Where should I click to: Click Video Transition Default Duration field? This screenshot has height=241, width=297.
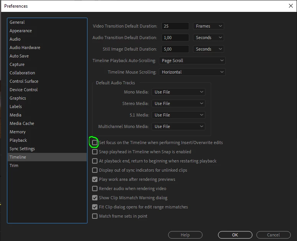[175, 26]
